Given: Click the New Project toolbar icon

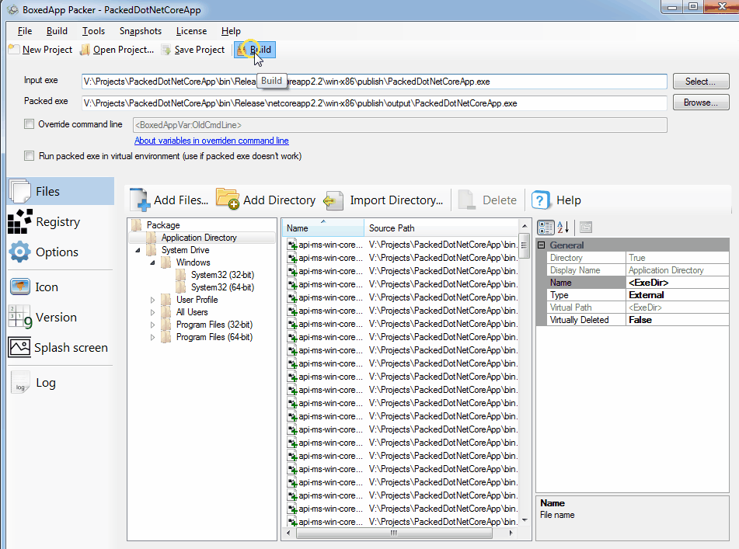Looking at the screenshot, I should (14, 50).
